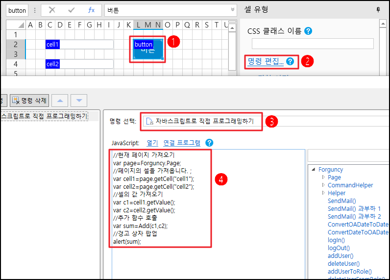Click the CSS 클래스 이름 input field

(x=313, y=44)
